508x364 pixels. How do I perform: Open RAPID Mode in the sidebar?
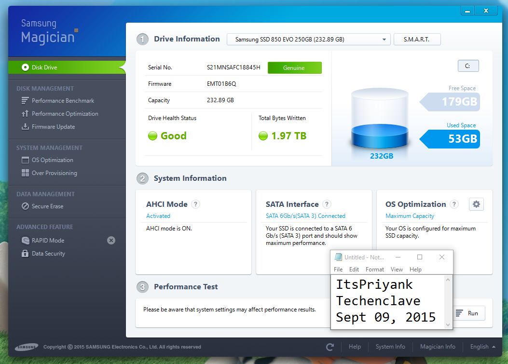pos(48,240)
